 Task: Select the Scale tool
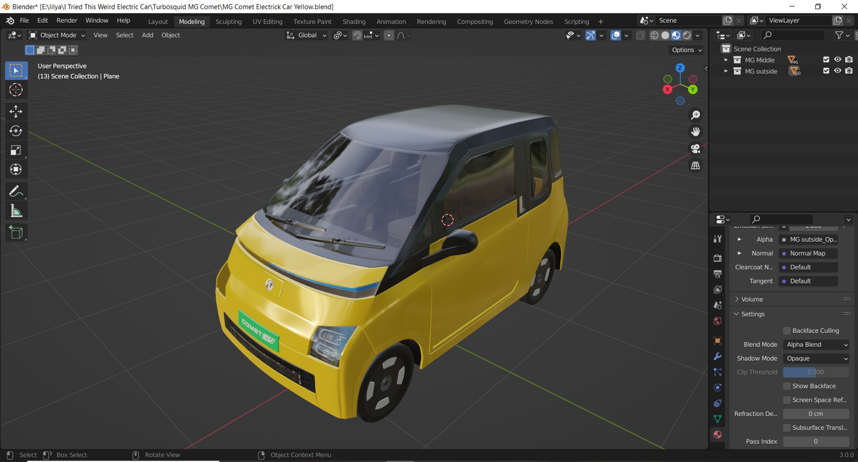coord(16,150)
